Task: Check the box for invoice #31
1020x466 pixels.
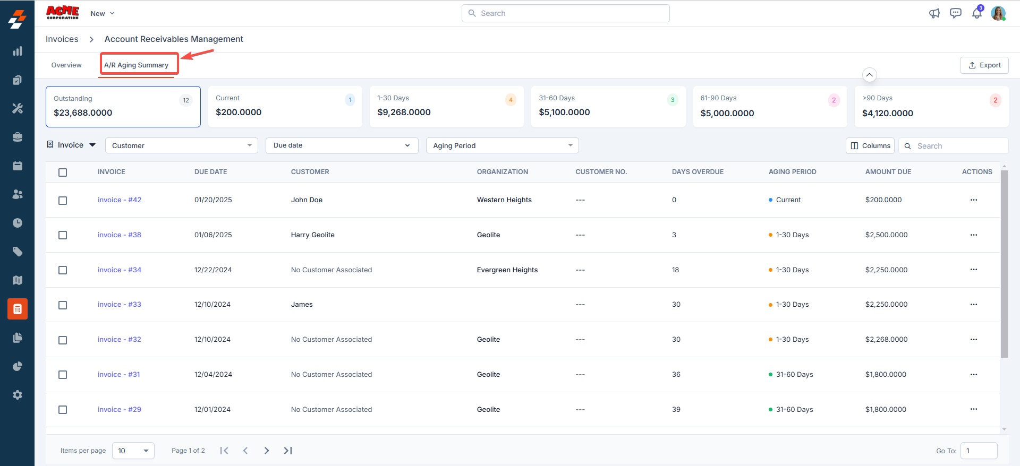Action: click(63, 375)
